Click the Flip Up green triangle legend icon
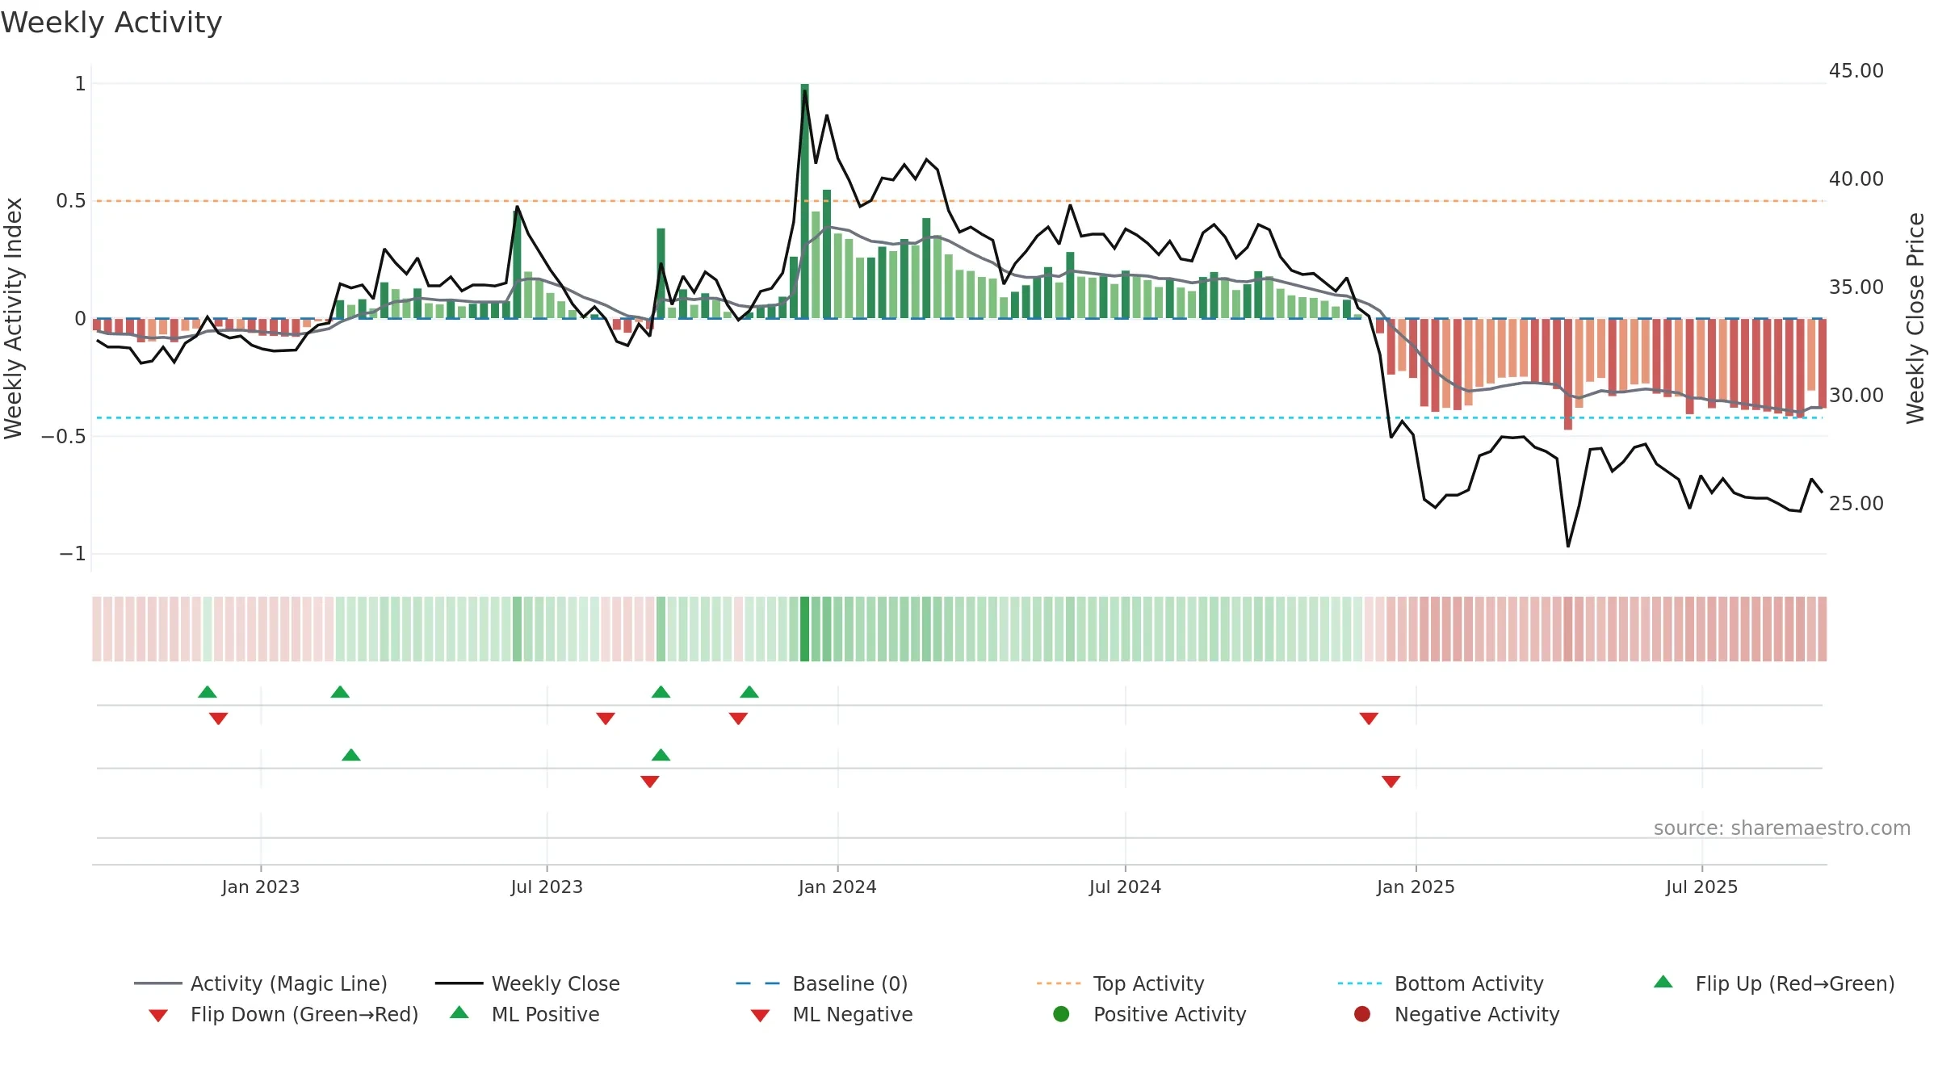 pyautogui.click(x=1663, y=982)
